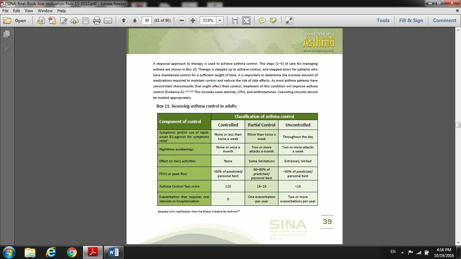
Task: Toggle scrolling fit-width page mode
Action: click(235, 21)
